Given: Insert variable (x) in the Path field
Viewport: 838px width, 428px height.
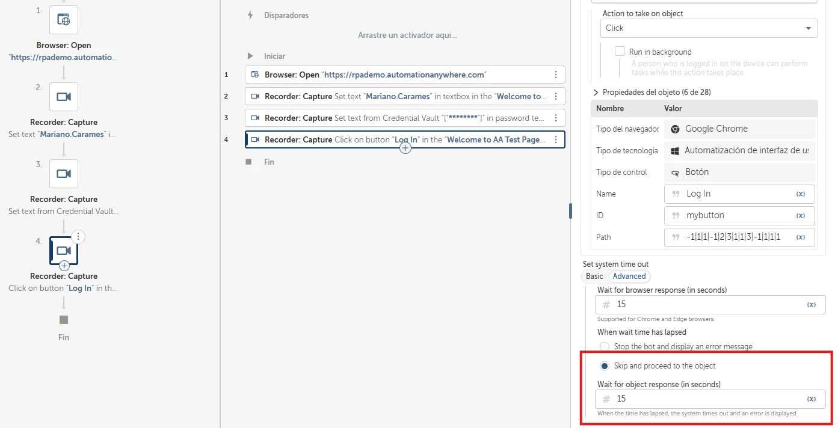Looking at the screenshot, I should [801, 237].
